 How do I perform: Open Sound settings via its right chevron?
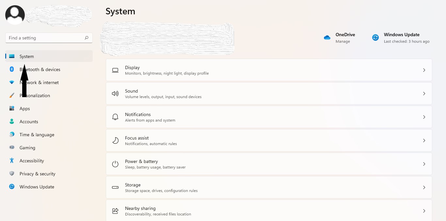pos(424,94)
